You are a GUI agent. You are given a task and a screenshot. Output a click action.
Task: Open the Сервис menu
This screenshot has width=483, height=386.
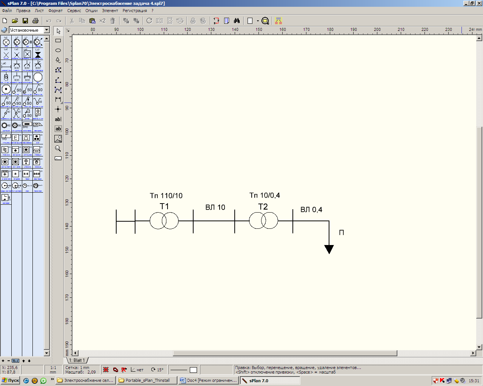(x=74, y=11)
